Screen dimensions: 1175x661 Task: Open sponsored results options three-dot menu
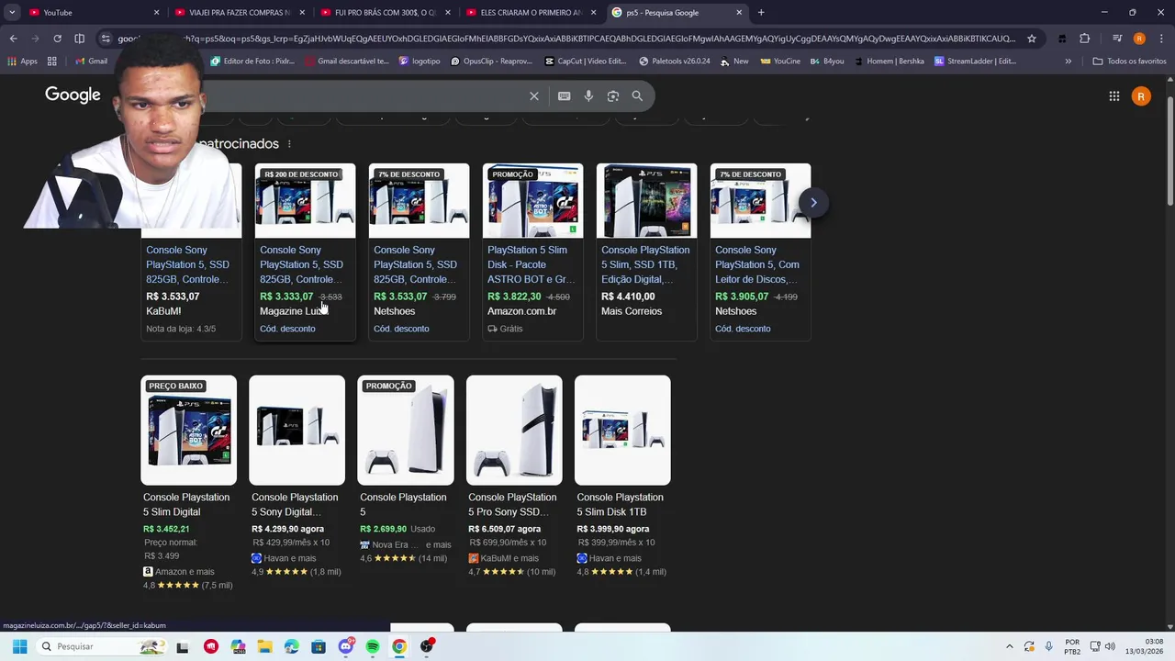(x=289, y=144)
